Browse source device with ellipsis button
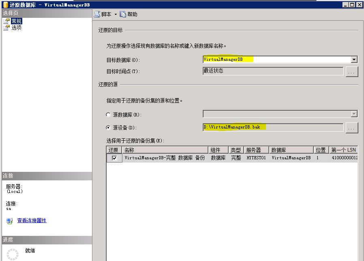 click(351, 128)
